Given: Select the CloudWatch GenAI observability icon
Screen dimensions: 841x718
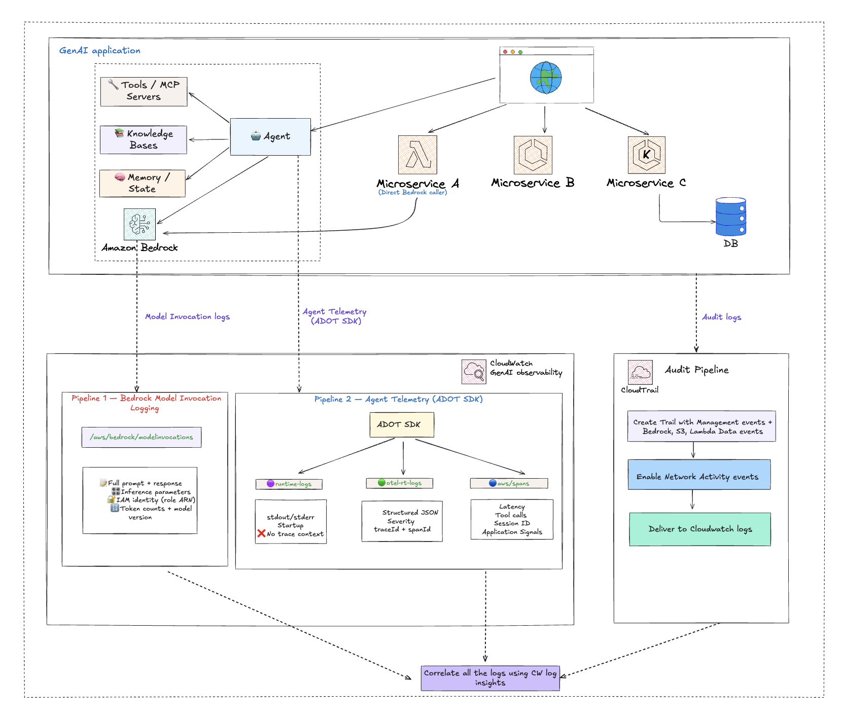Looking at the screenshot, I should (474, 372).
